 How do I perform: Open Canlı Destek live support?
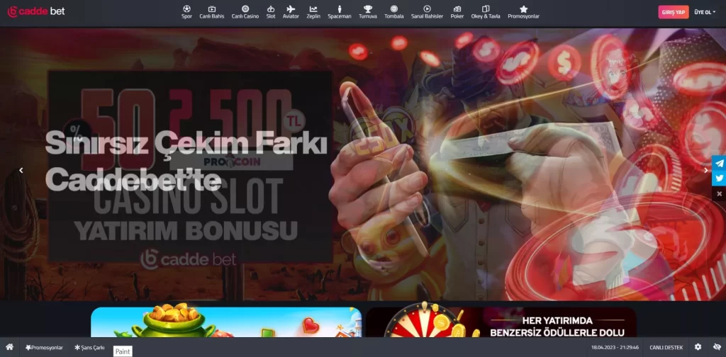tap(666, 347)
